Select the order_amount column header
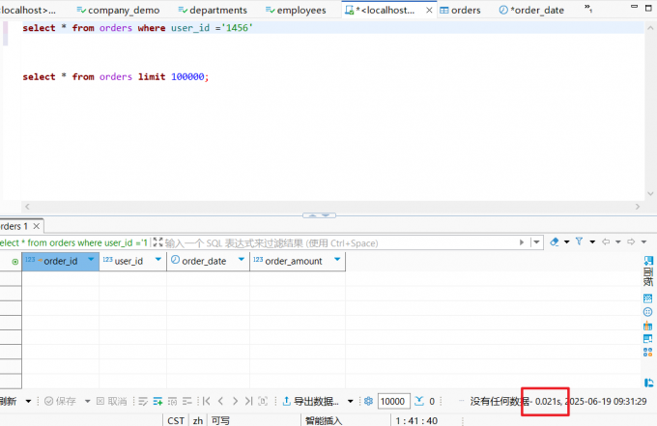Viewport: 657px width, 426px height. click(x=298, y=261)
